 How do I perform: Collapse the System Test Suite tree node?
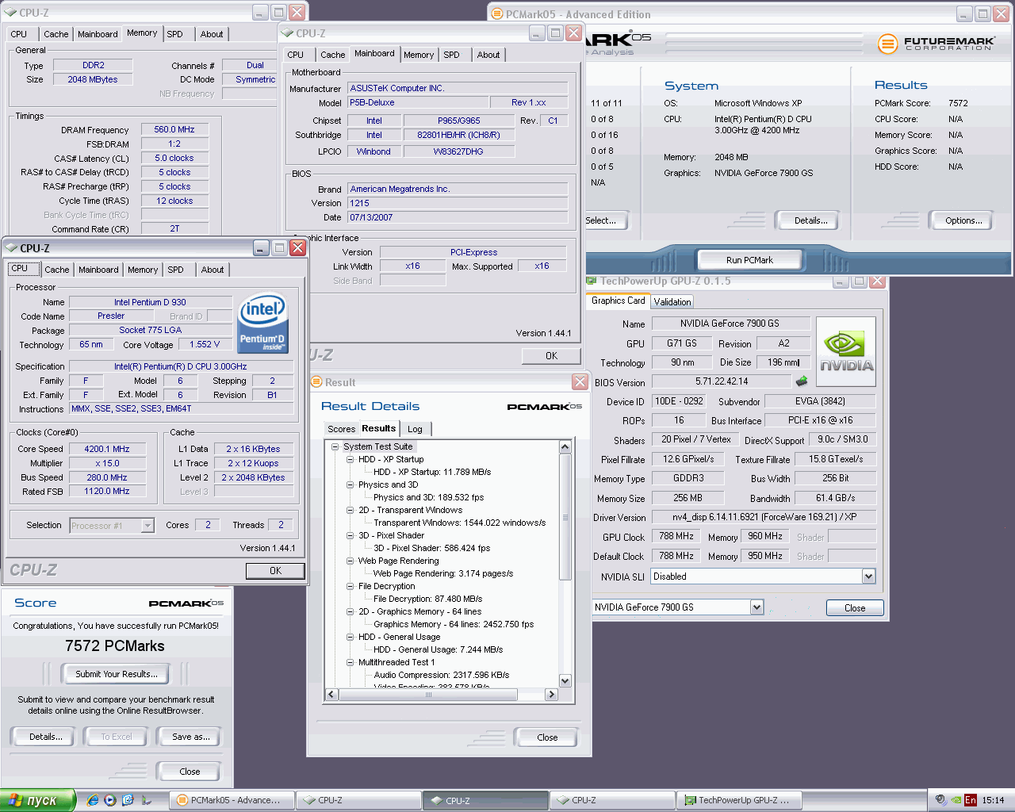[x=336, y=446]
